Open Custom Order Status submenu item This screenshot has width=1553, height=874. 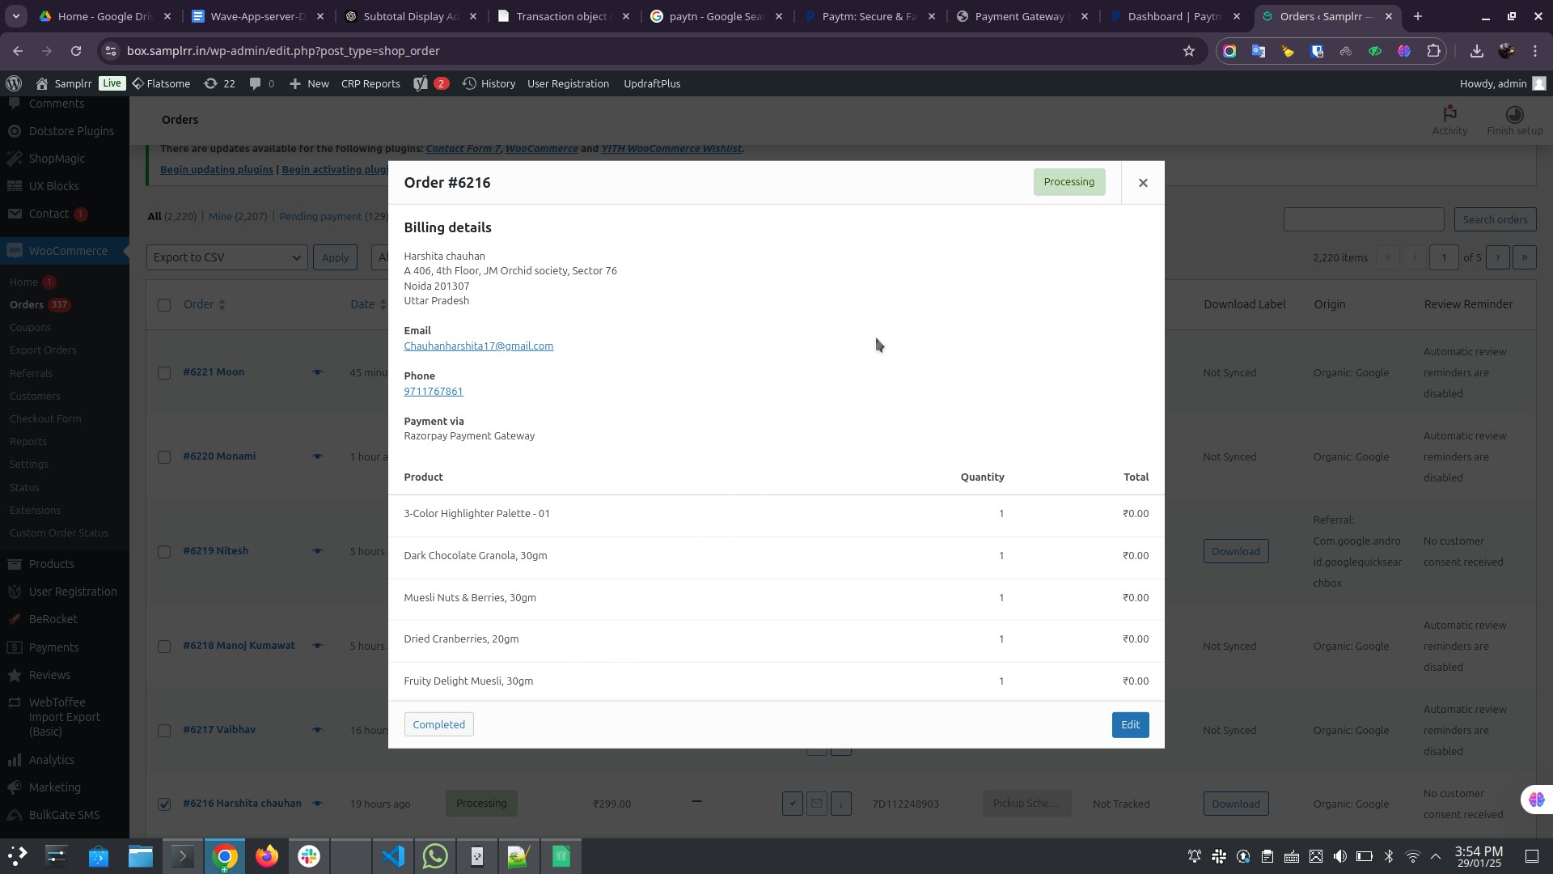[x=59, y=533]
